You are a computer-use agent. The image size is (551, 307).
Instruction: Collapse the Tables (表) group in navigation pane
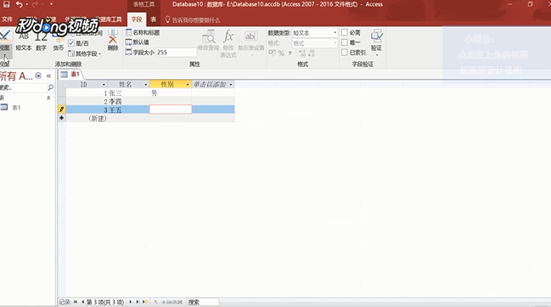48,98
